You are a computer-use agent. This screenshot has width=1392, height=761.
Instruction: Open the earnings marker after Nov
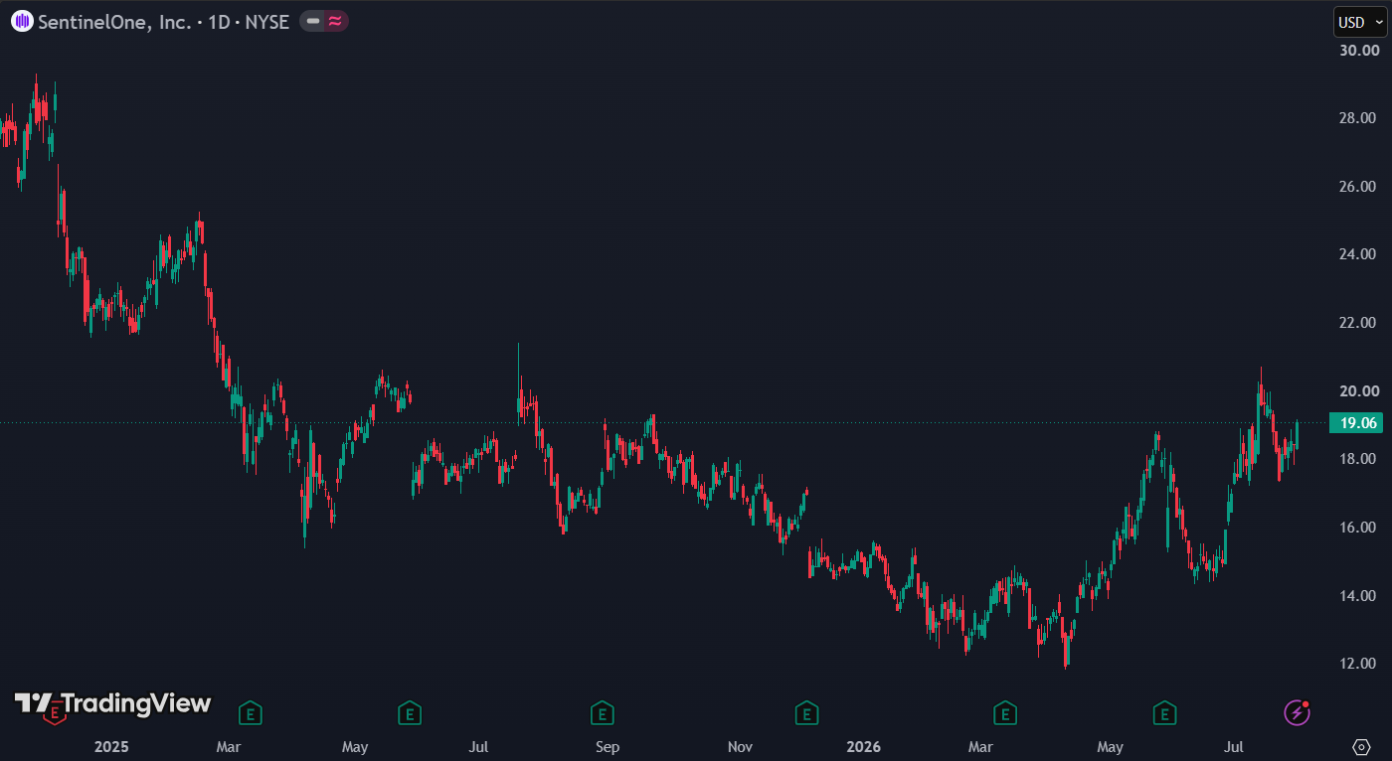tap(806, 711)
